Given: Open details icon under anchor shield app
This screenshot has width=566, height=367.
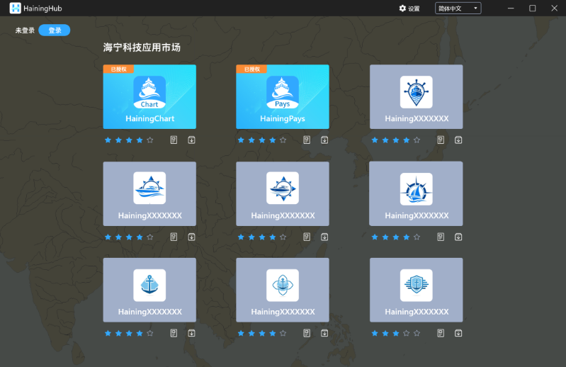Looking at the screenshot, I should [x=441, y=333].
